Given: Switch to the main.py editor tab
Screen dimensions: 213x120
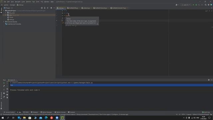Looking at the screenshot, I should point(61,8).
